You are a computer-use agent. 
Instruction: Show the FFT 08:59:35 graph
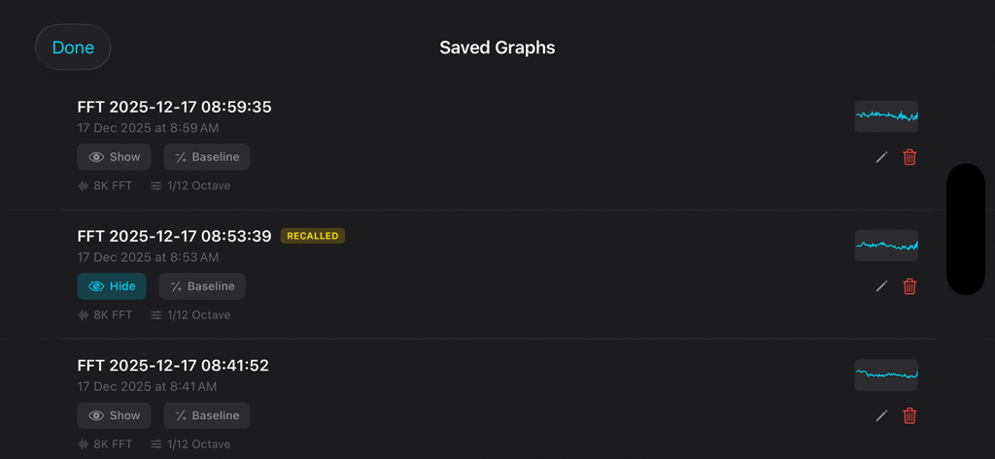pos(114,157)
